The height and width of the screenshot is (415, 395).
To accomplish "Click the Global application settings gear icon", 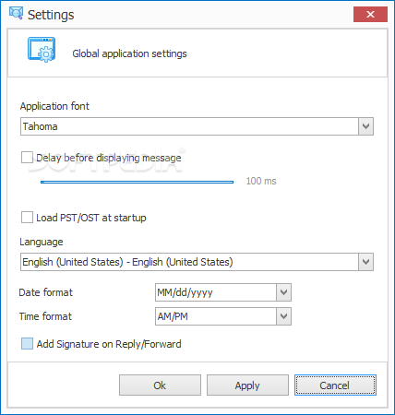I will pyautogui.click(x=42, y=49).
